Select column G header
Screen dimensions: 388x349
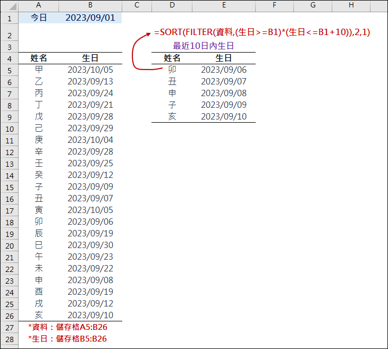pyautogui.click(x=313, y=5)
